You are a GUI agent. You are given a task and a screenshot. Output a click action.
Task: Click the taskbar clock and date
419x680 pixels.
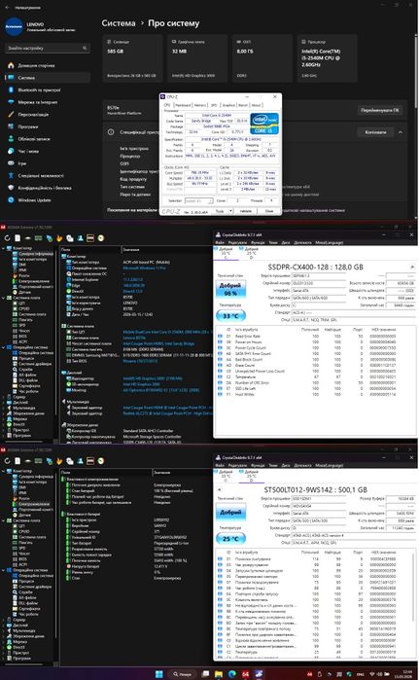tap(403, 674)
